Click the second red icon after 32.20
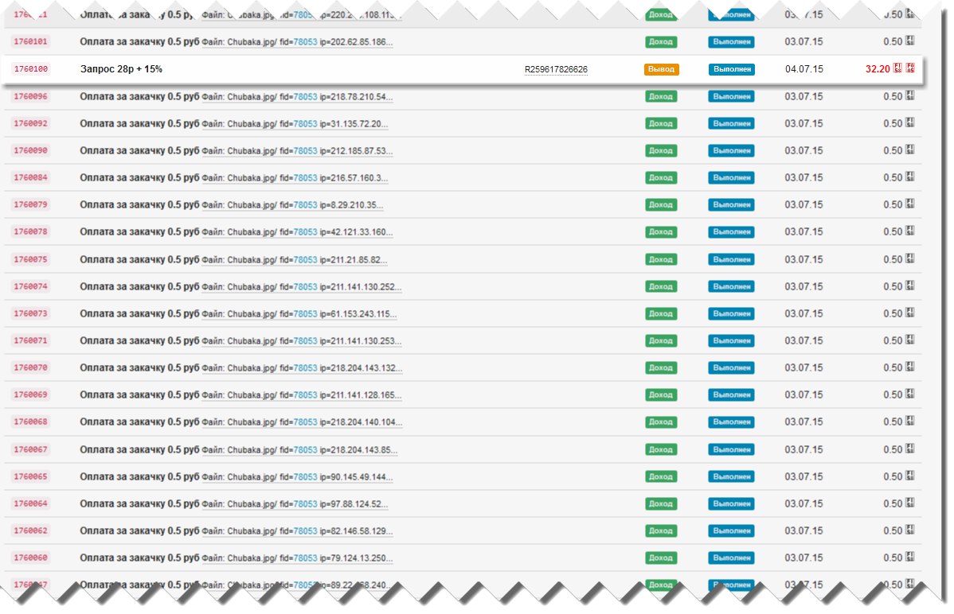The width and height of the screenshot is (954, 614). 910,68
